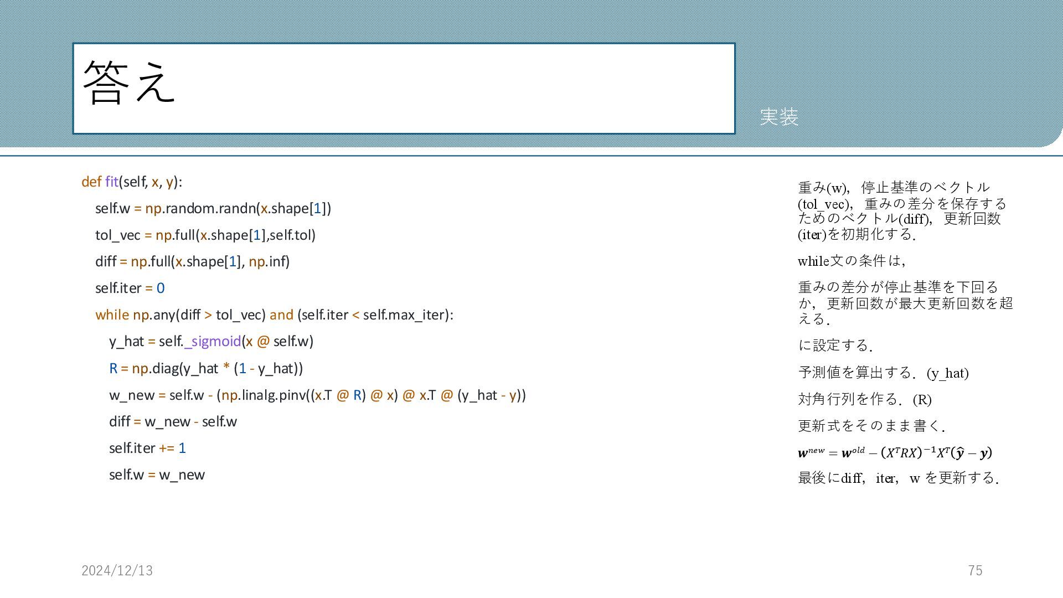Click the self.iter = 0 line
Screen dimensions: 1063x598
pos(130,288)
